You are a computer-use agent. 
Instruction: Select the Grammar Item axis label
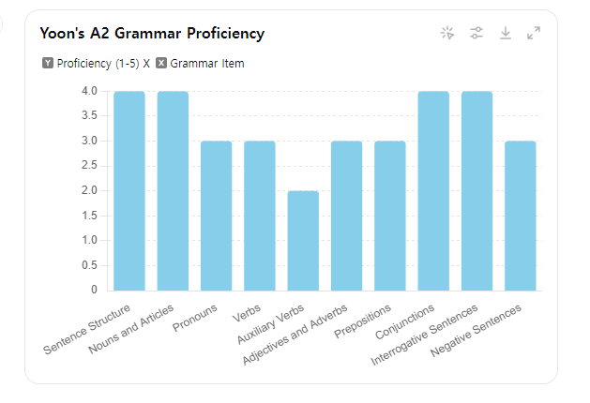tap(207, 64)
